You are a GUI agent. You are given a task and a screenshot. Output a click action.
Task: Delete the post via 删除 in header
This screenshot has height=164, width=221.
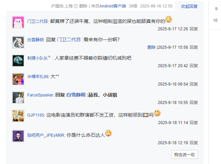click(x=83, y=6)
